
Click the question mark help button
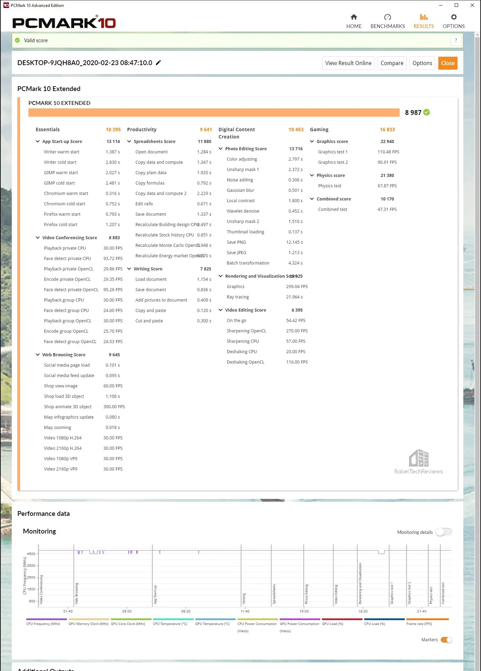pyautogui.click(x=456, y=40)
